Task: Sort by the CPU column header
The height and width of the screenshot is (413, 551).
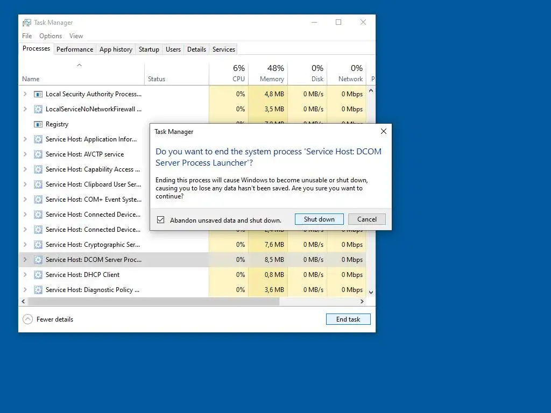Action: pos(229,73)
